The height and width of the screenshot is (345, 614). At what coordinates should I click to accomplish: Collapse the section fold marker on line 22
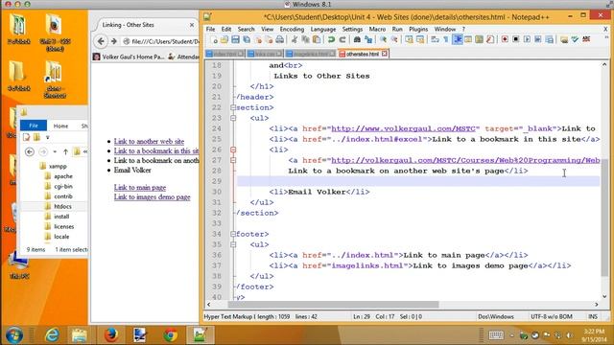pos(233,107)
